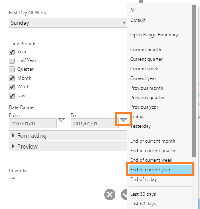Uncheck the Month time period

coord(12,78)
